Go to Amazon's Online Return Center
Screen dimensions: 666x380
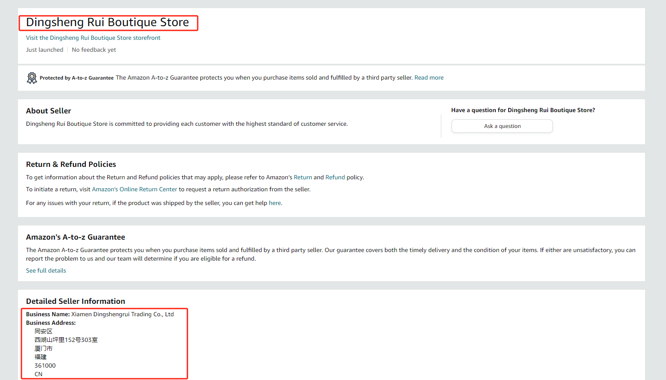pos(135,189)
